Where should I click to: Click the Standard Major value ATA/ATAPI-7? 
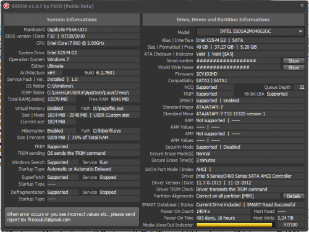pos(210,107)
